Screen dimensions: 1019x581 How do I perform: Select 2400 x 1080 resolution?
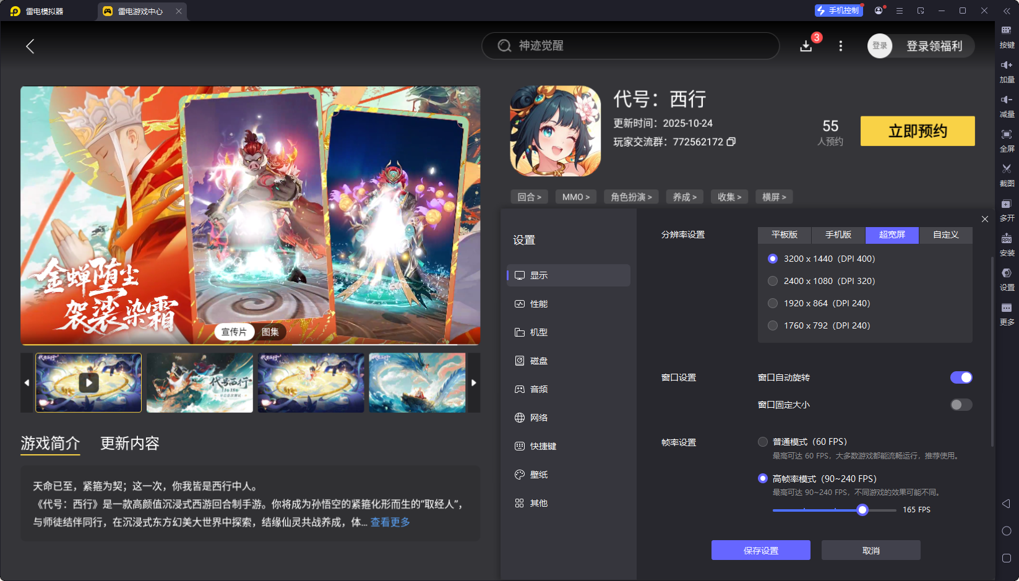pyautogui.click(x=773, y=281)
